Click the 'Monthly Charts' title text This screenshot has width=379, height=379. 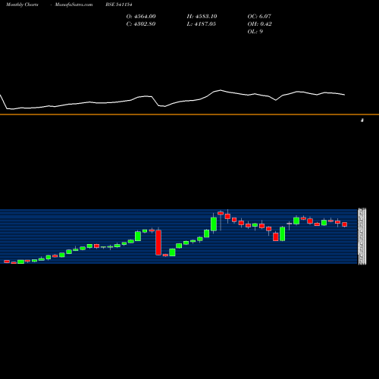[x=22, y=5]
